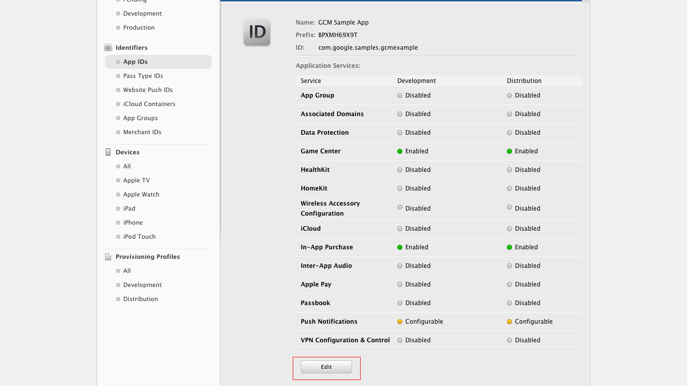687x386 pixels.
Task: Show Apple TV devices
Action: tap(136, 180)
